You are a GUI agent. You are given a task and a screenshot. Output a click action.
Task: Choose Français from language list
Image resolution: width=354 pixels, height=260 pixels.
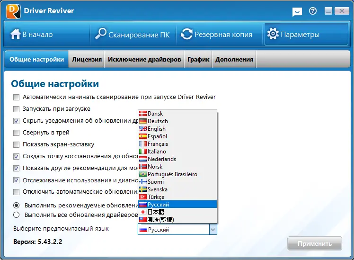(177, 143)
